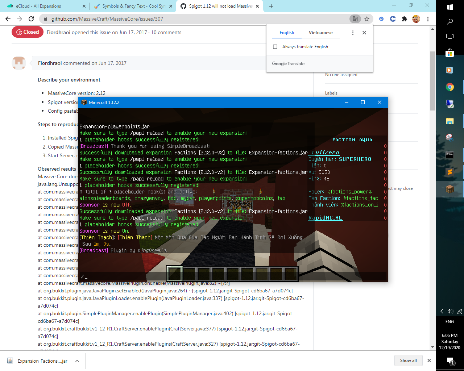Open a new browser tab
Image resolution: width=464 pixels, height=371 pixels.
(x=271, y=6)
